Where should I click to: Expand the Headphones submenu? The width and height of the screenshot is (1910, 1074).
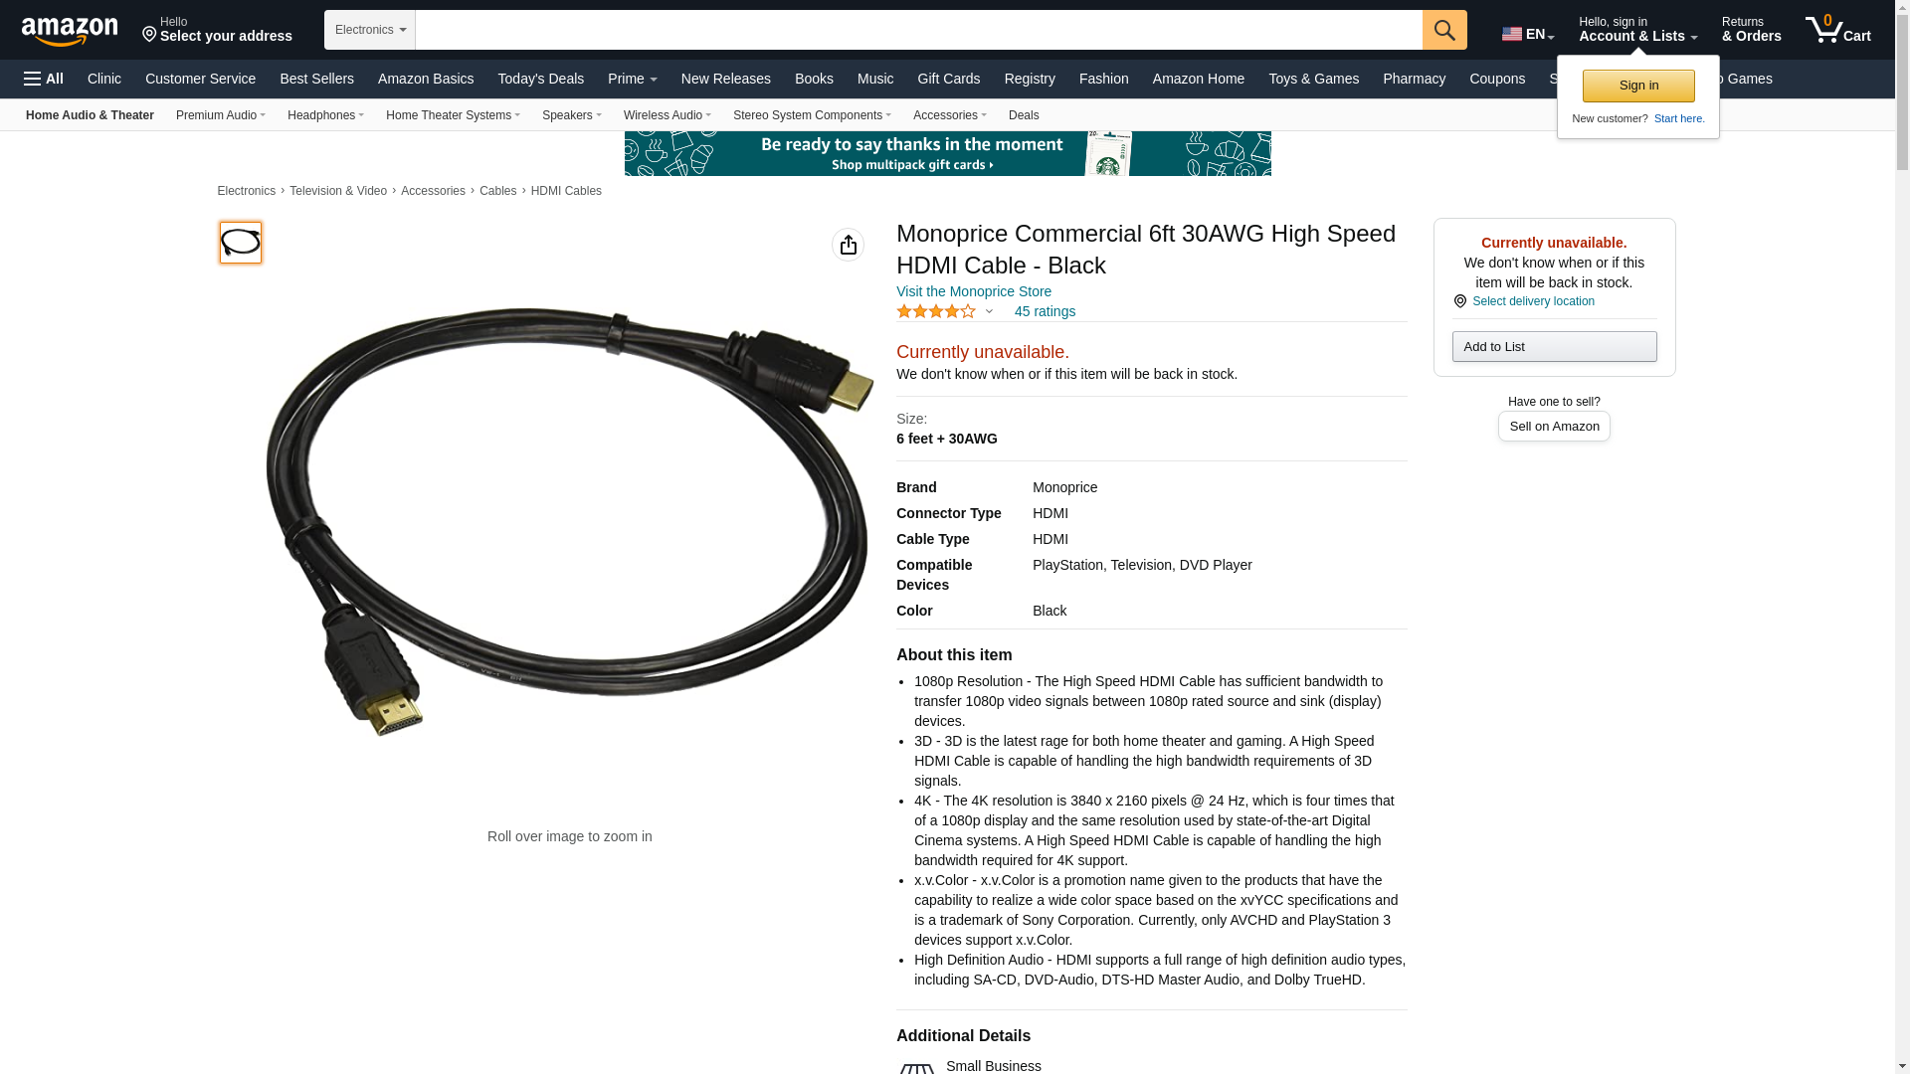pos(325,115)
